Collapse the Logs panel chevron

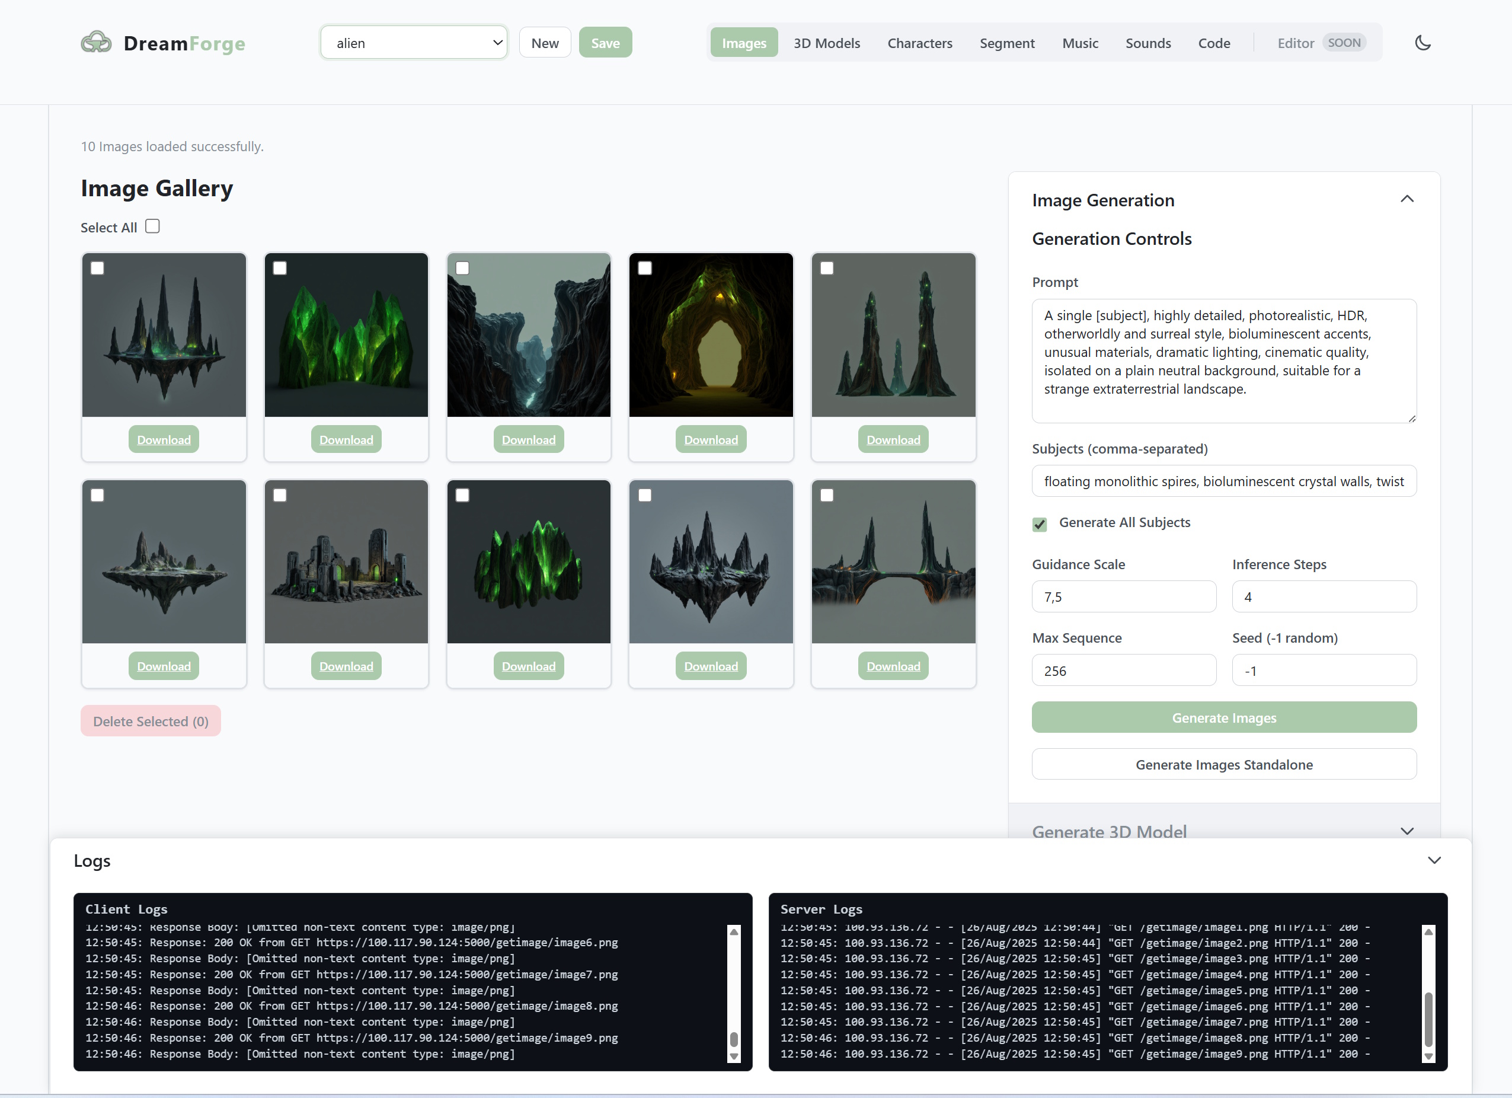pyautogui.click(x=1434, y=860)
